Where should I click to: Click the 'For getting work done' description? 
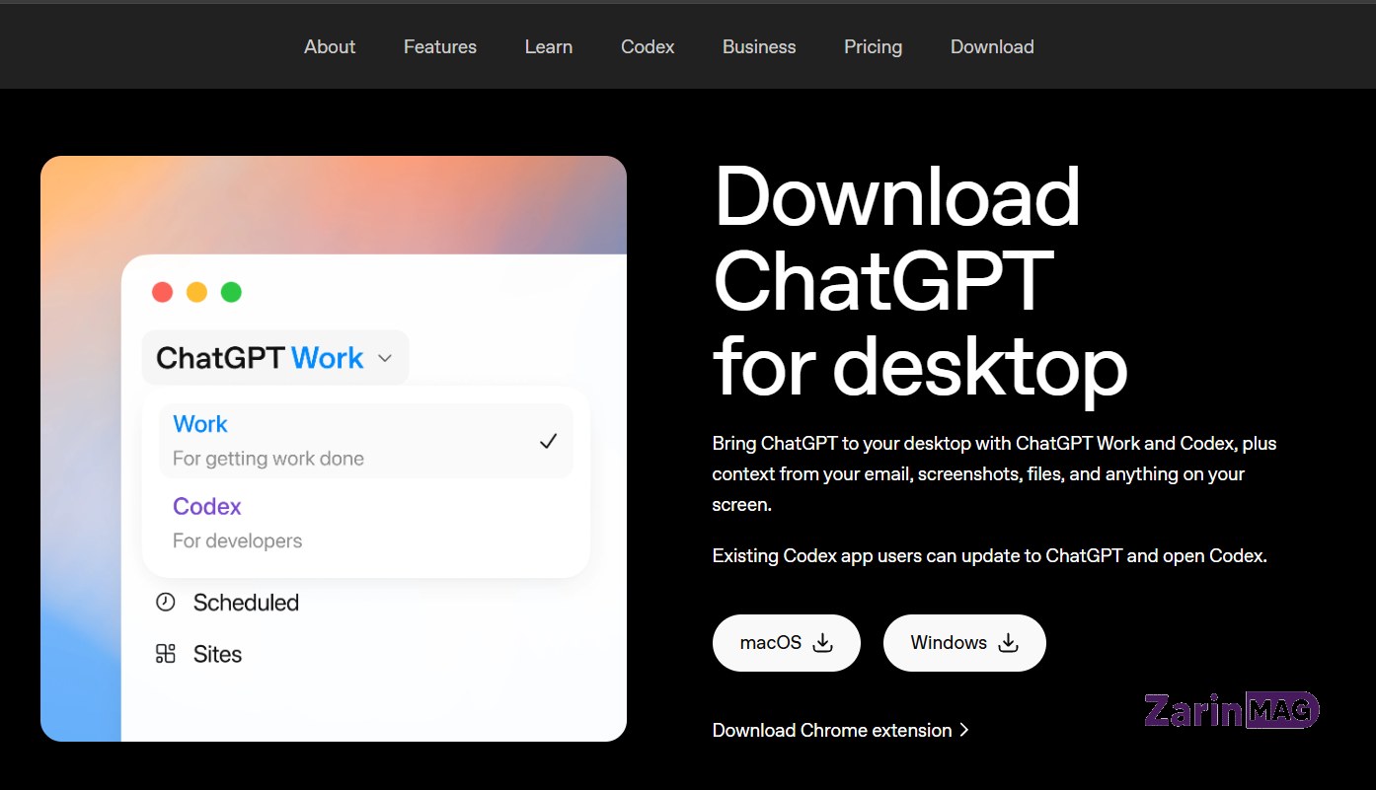click(x=268, y=459)
